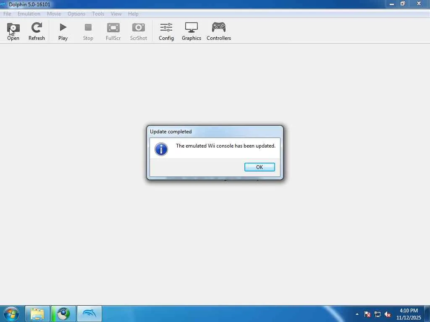Close the Dolphin 5.0-16101 window

pos(419,4)
